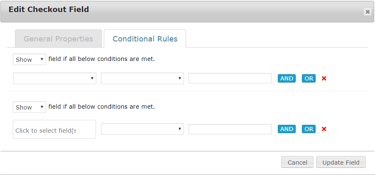375x175 pixels.
Task: Click the 'Click to select field(s)' box
Action: (54, 130)
